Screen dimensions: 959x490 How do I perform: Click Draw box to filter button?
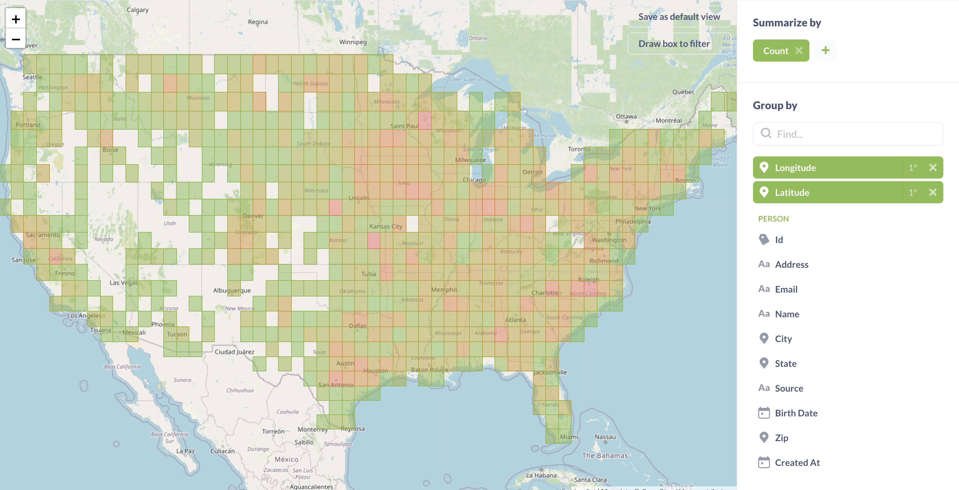[674, 44]
